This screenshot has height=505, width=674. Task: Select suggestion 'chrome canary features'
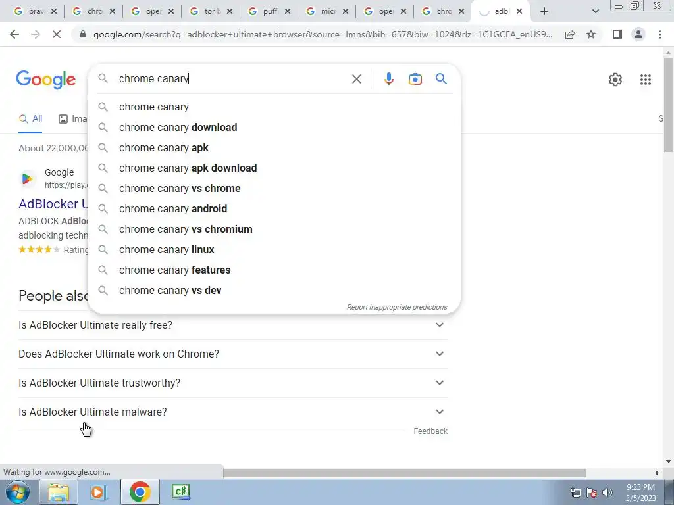274,270
